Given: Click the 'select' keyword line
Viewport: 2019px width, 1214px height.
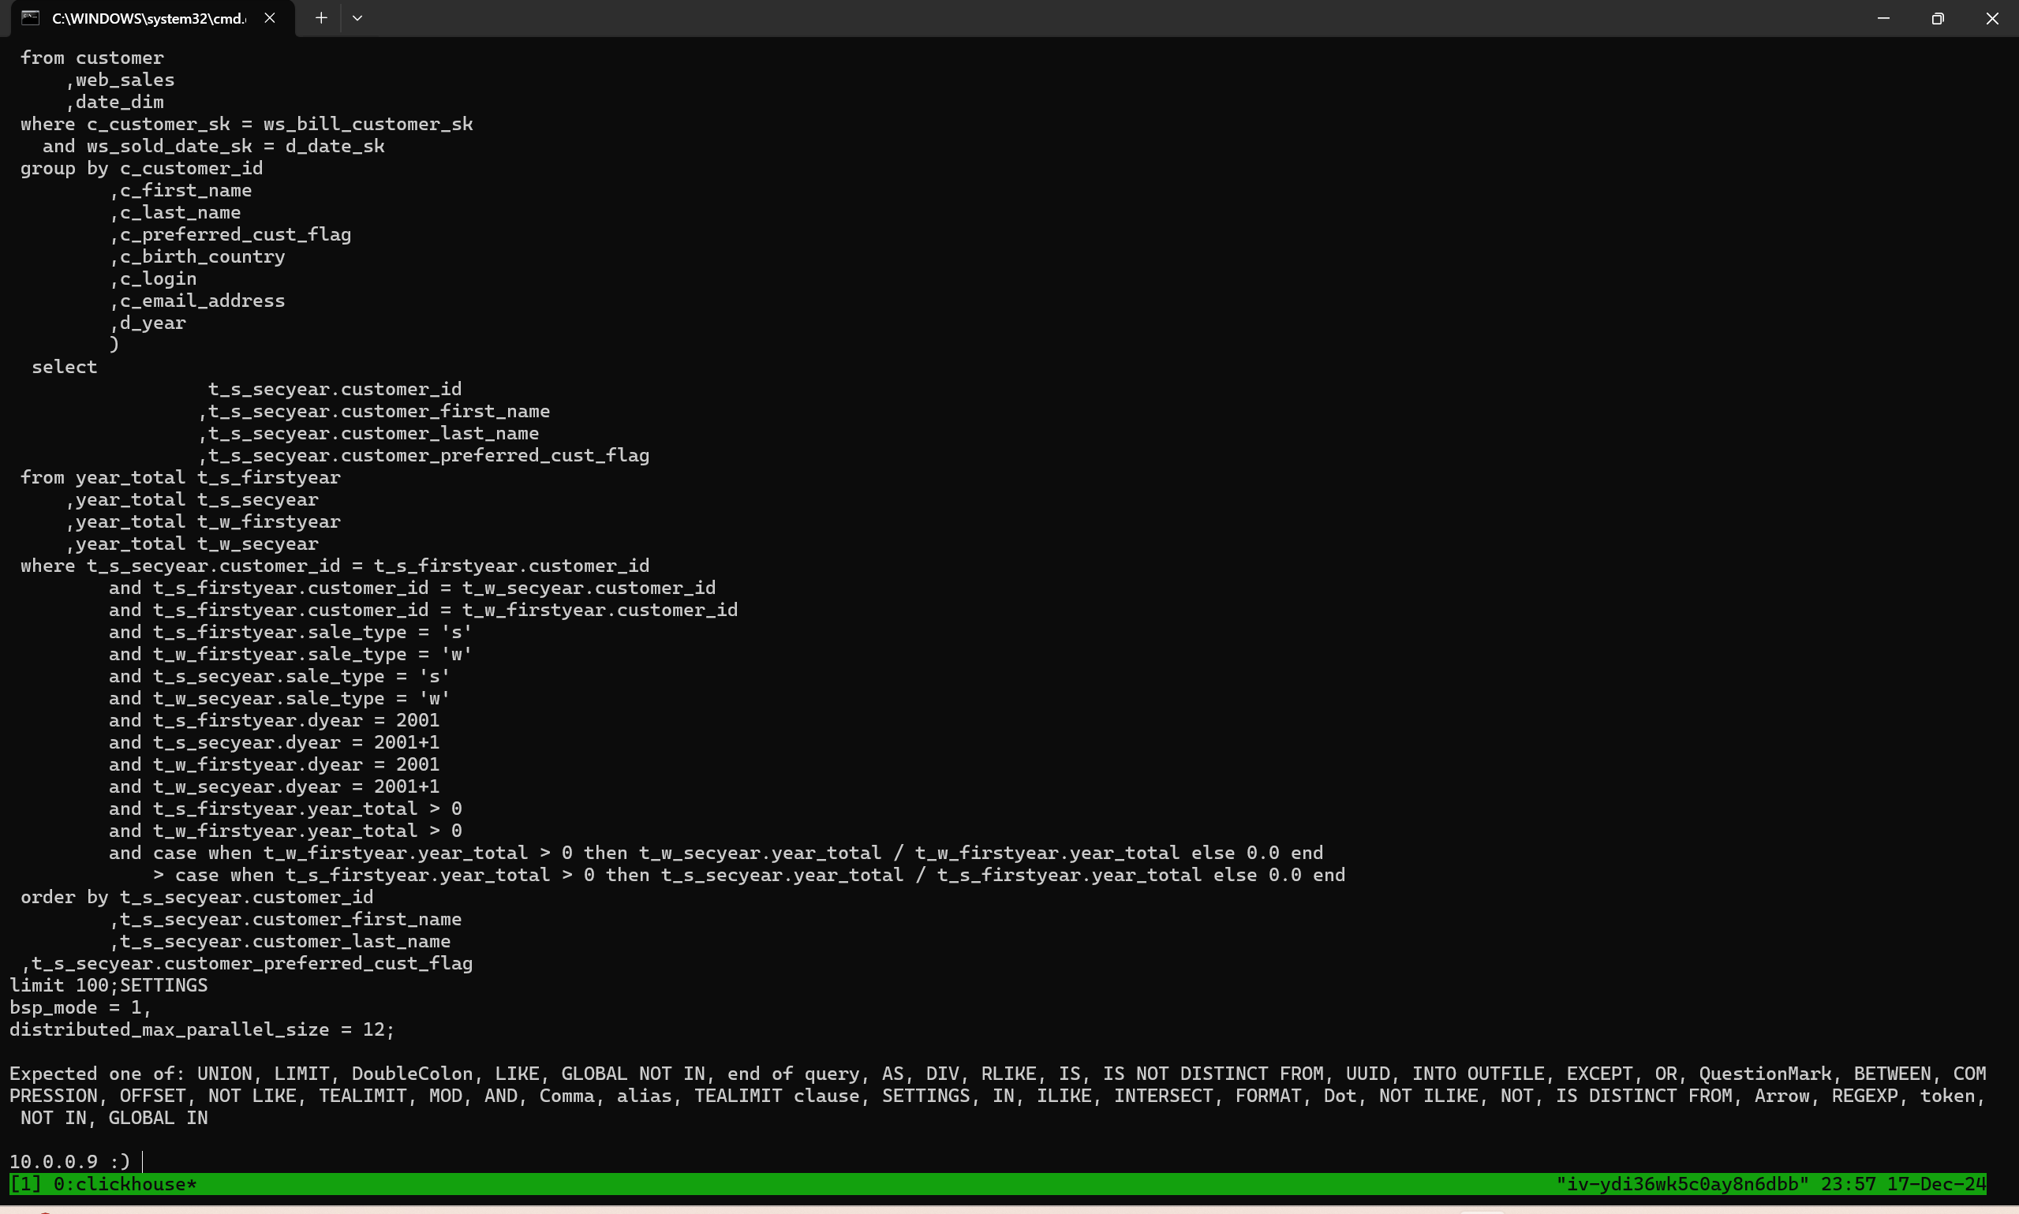Looking at the screenshot, I should coord(64,367).
